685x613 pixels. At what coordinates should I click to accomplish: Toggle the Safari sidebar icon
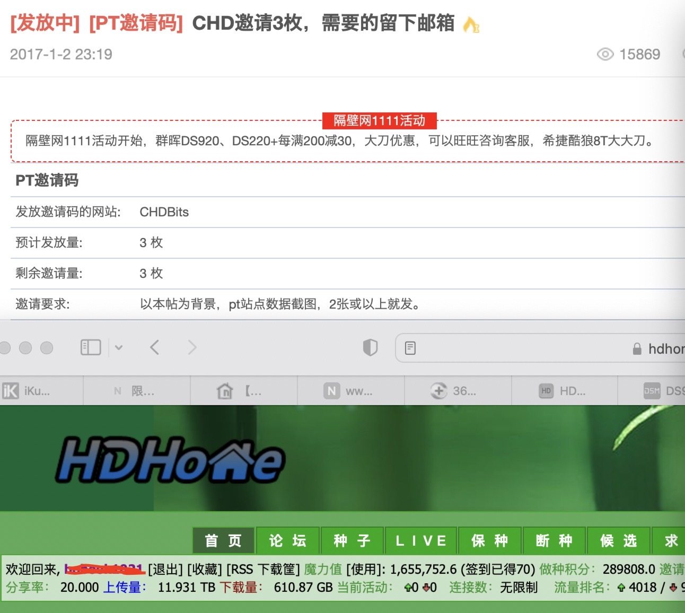(x=91, y=347)
